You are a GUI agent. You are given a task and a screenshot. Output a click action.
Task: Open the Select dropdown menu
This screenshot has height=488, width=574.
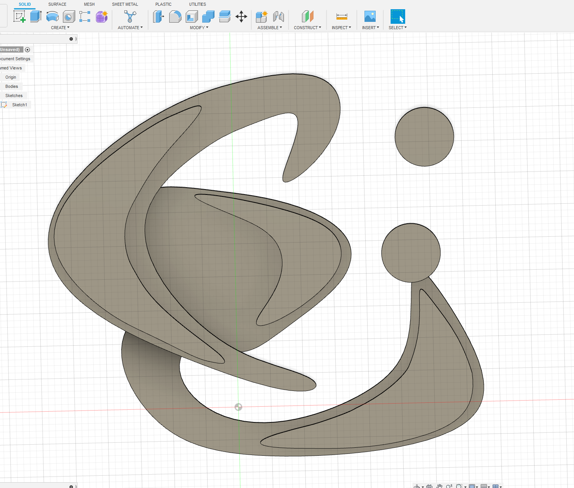click(398, 27)
